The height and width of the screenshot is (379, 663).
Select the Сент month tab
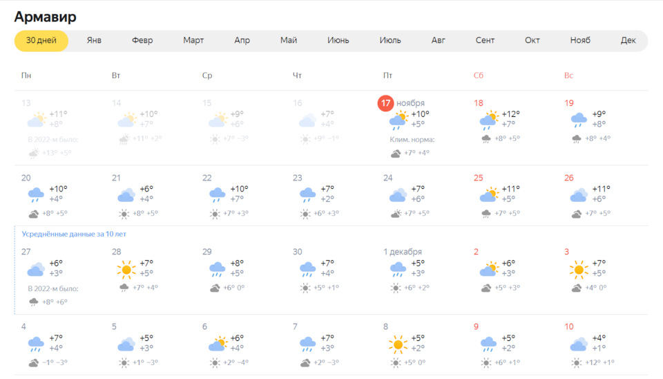(x=485, y=40)
